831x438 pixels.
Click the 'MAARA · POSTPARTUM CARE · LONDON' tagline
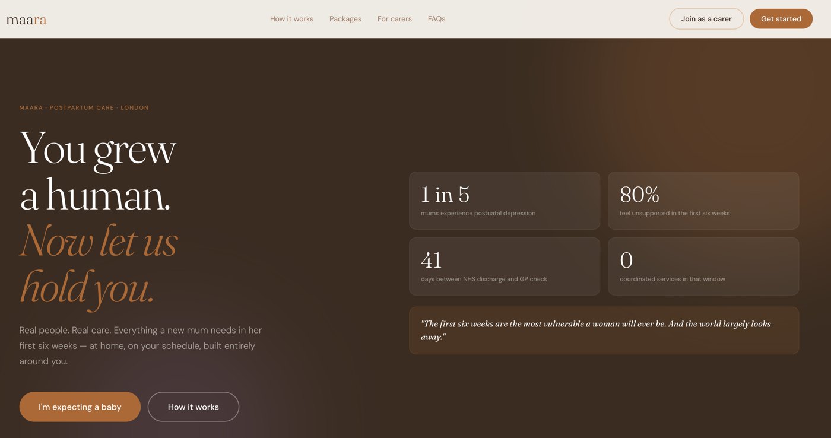[x=84, y=108]
